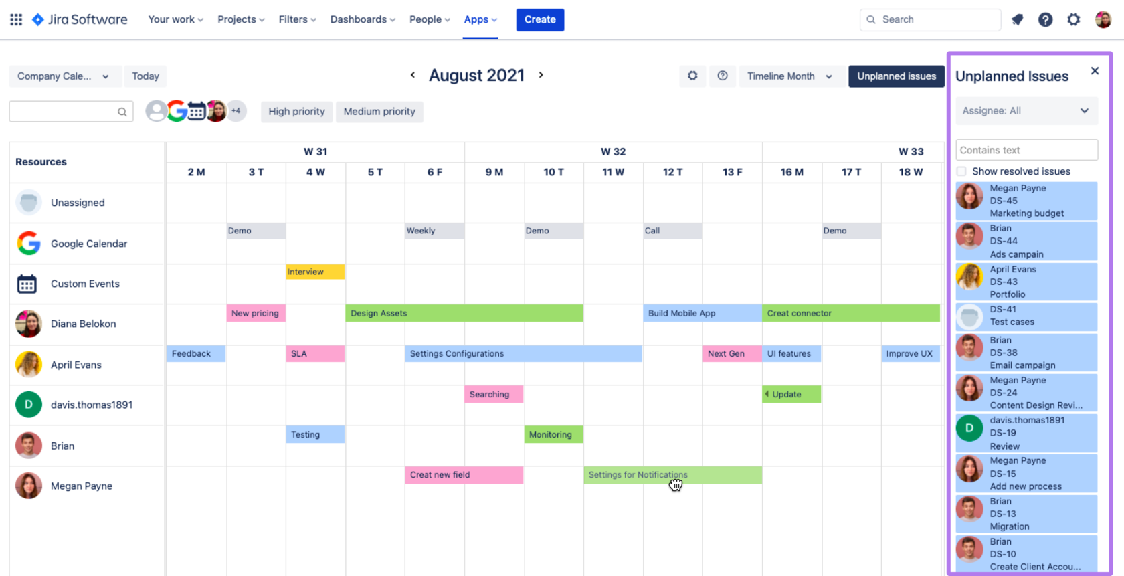Enable Show resolved issues checkbox
The height and width of the screenshot is (576, 1124).
[x=961, y=171]
